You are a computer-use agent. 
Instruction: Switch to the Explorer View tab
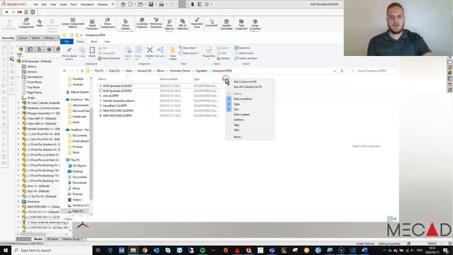[107, 42]
